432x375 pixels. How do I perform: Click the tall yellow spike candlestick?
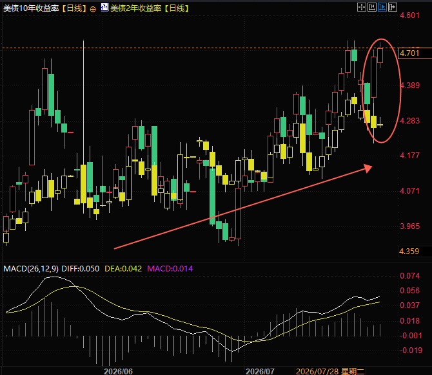click(x=83, y=127)
